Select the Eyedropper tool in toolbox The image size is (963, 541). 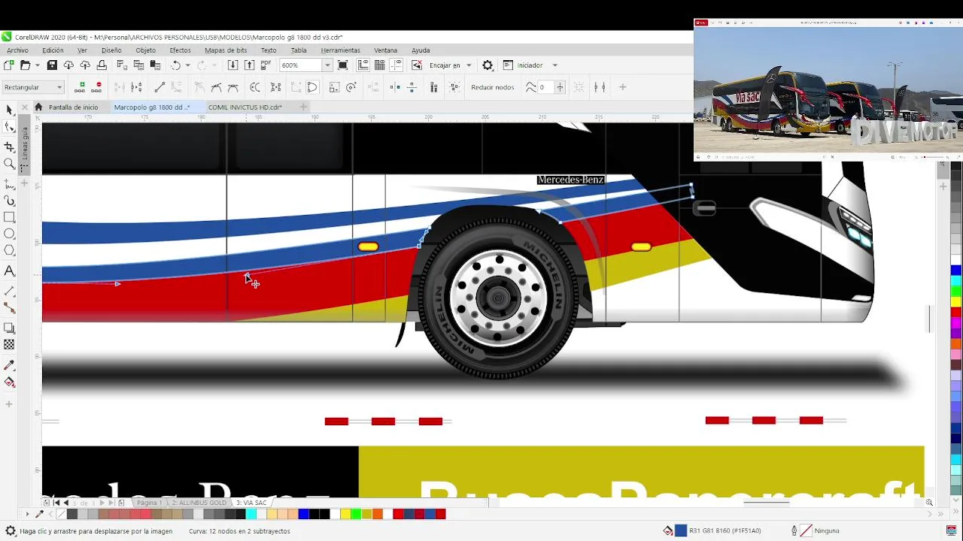(9, 365)
